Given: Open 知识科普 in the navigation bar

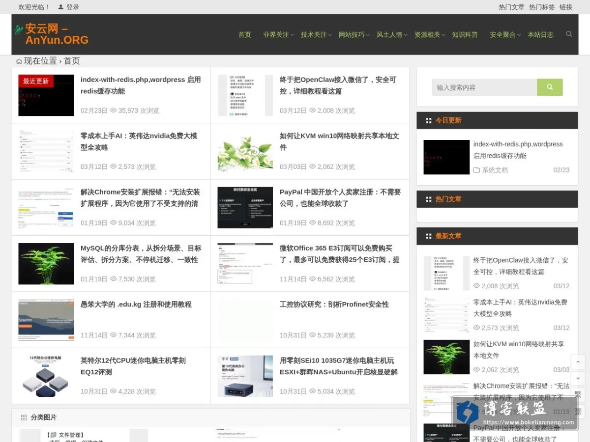Looking at the screenshot, I should tap(465, 34).
